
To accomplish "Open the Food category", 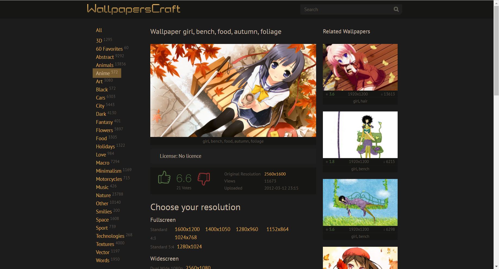I will pyautogui.click(x=101, y=138).
